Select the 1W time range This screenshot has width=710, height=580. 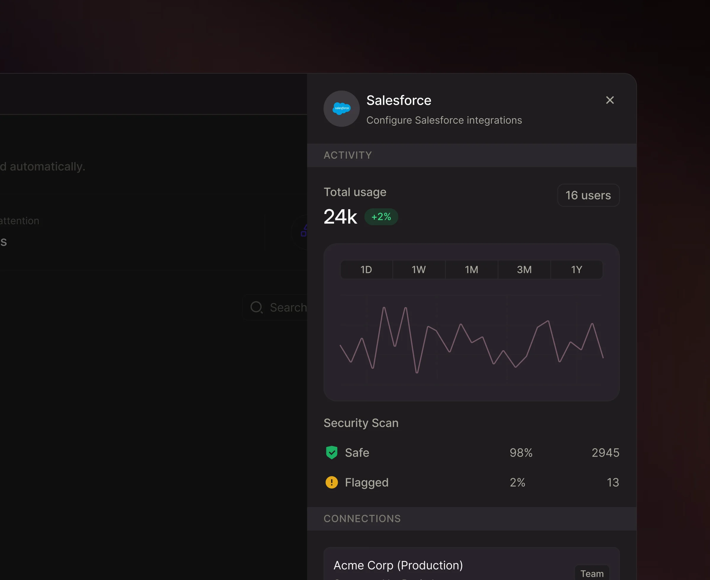pyautogui.click(x=418, y=270)
